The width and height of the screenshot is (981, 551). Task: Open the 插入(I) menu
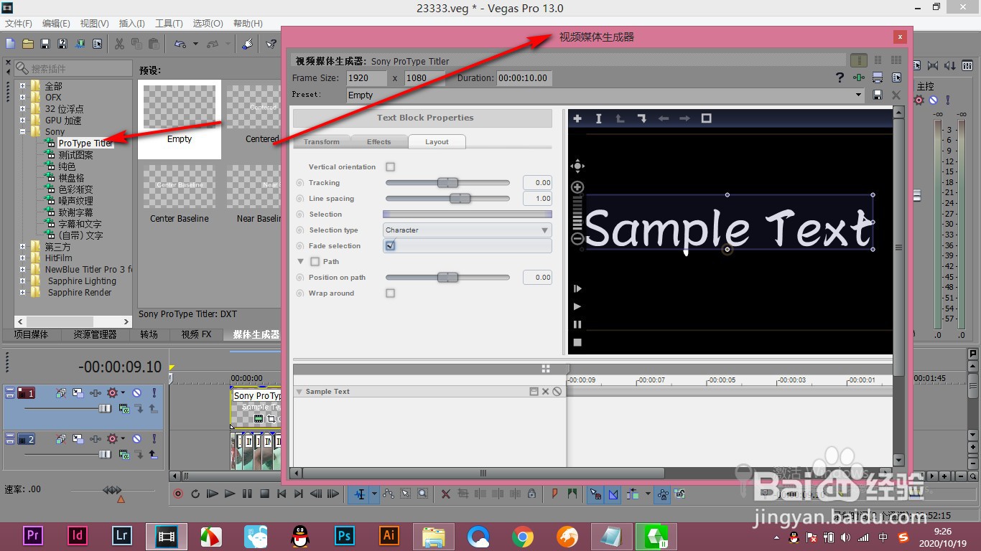(131, 24)
